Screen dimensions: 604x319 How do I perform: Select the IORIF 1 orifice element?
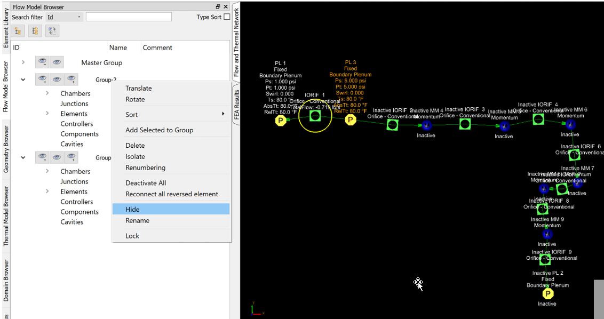pyautogui.click(x=315, y=116)
